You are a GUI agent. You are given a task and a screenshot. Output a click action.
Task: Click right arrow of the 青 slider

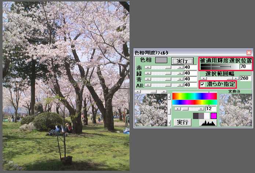[180, 79]
